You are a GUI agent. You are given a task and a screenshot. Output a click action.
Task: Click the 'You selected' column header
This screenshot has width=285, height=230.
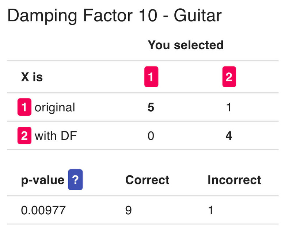pos(186,45)
